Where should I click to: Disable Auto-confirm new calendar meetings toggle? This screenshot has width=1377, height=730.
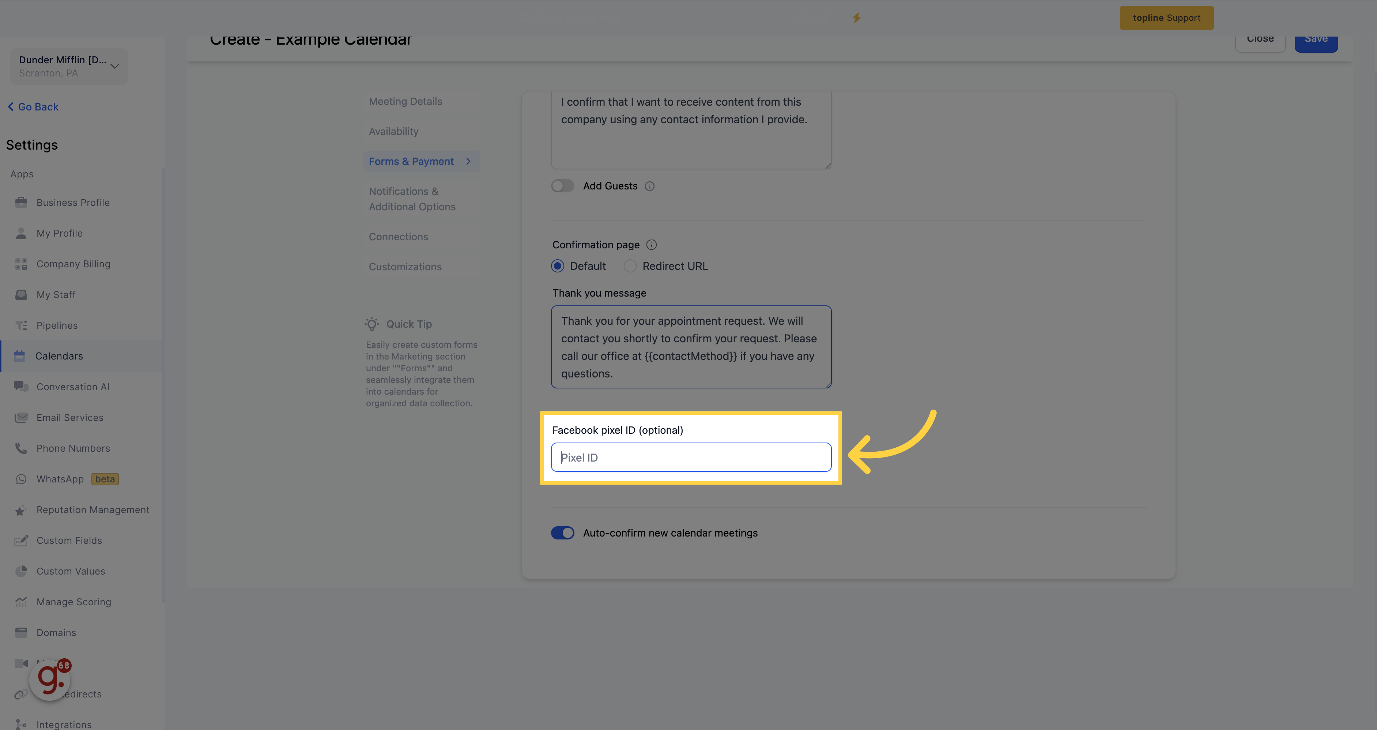point(562,533)
